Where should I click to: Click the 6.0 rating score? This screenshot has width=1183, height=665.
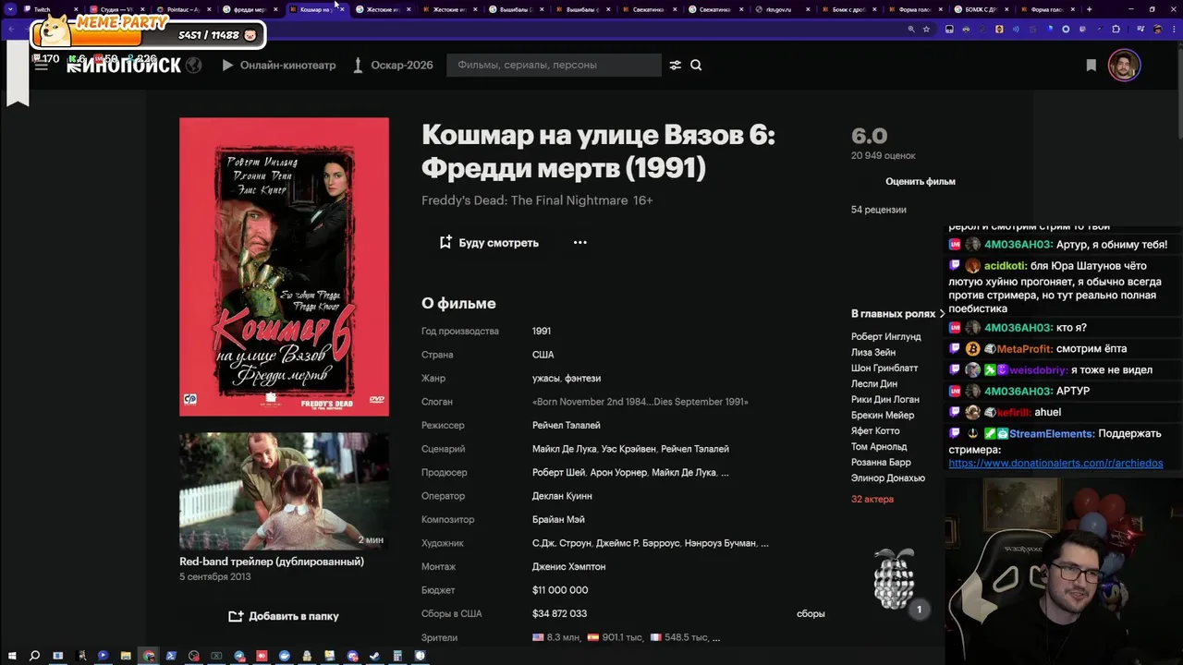coord(869,137)
